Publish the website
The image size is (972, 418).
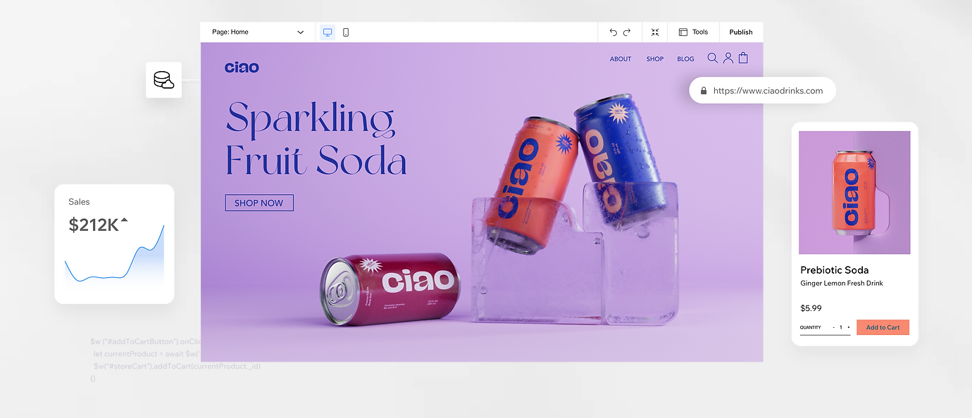point(740,32)
